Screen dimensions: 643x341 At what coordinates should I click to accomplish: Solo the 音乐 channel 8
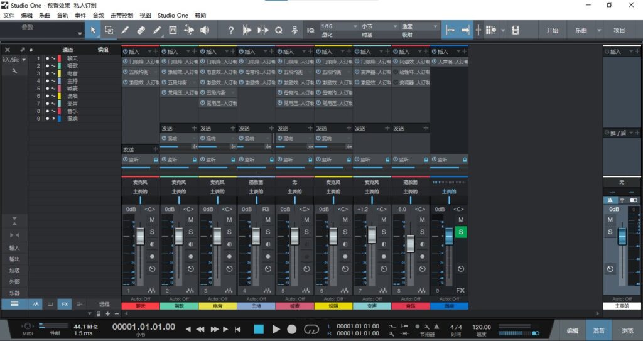(x=421, y=232)
